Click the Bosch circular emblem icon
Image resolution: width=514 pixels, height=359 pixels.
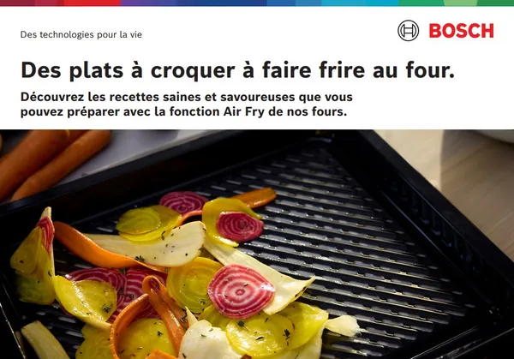408,31
